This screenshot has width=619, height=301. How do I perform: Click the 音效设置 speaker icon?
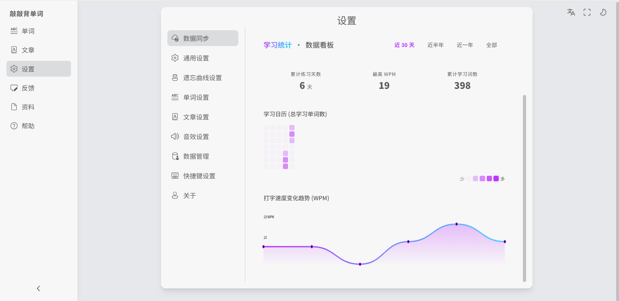click(175, 136)
